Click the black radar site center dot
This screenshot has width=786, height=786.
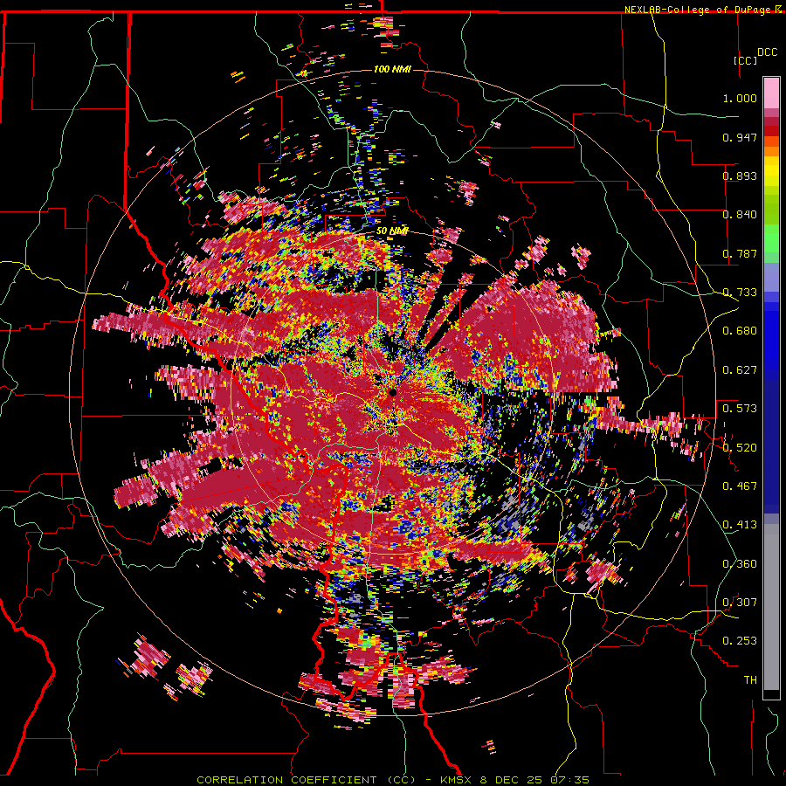pyautogui.click(x=393, y=392)
